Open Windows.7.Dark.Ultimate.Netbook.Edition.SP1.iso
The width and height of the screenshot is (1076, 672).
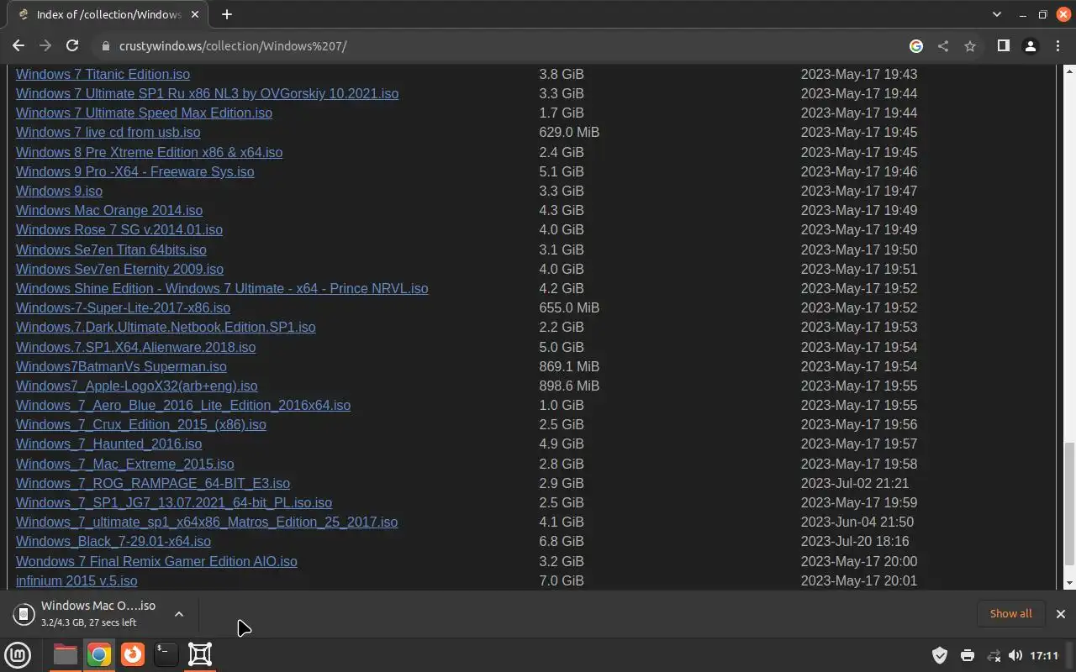click(166, 327)
